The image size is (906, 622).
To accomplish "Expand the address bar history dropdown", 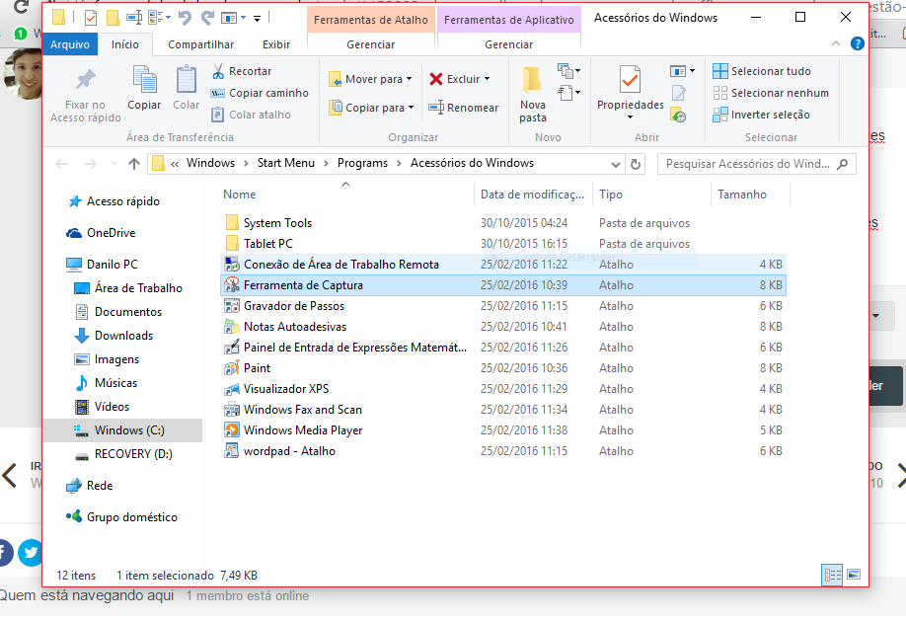I will point(616,164).
